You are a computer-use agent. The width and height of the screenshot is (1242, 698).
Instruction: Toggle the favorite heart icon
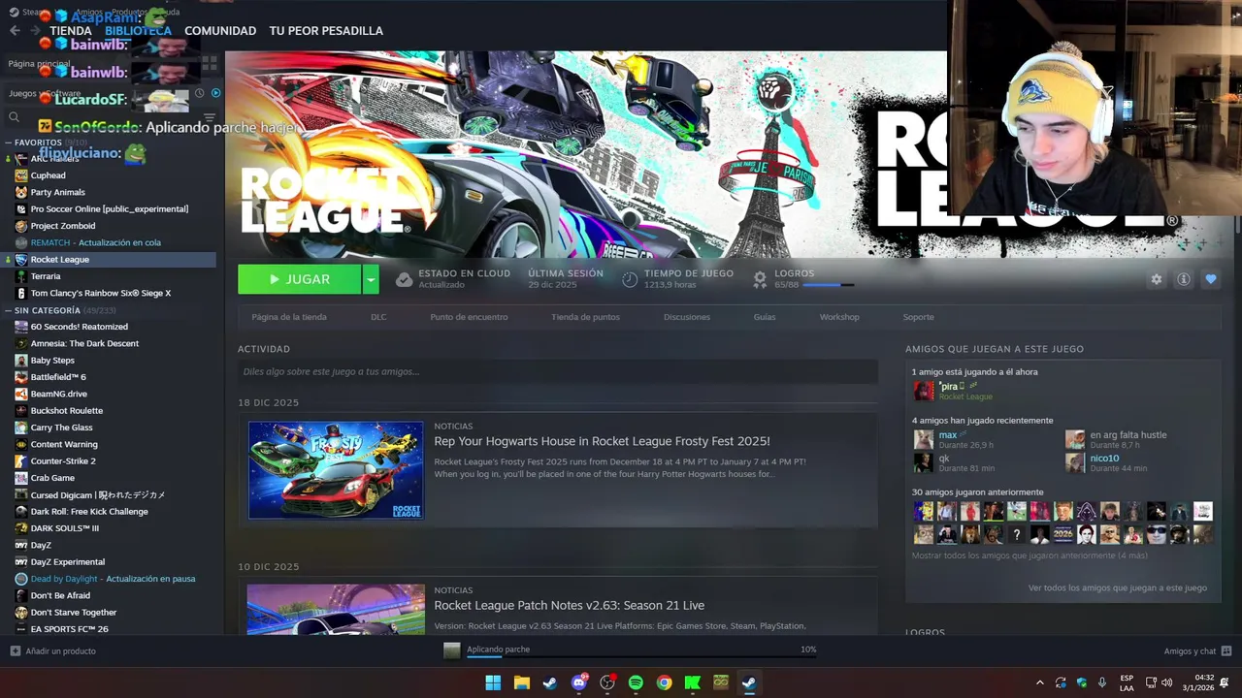click(1210, 279)
